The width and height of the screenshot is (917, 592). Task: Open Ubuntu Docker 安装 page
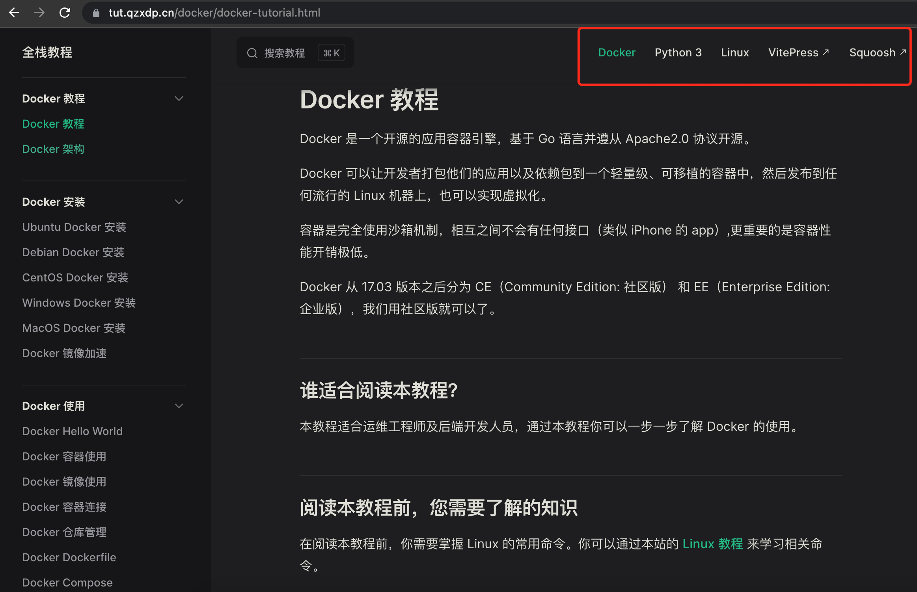coord(74,227)
